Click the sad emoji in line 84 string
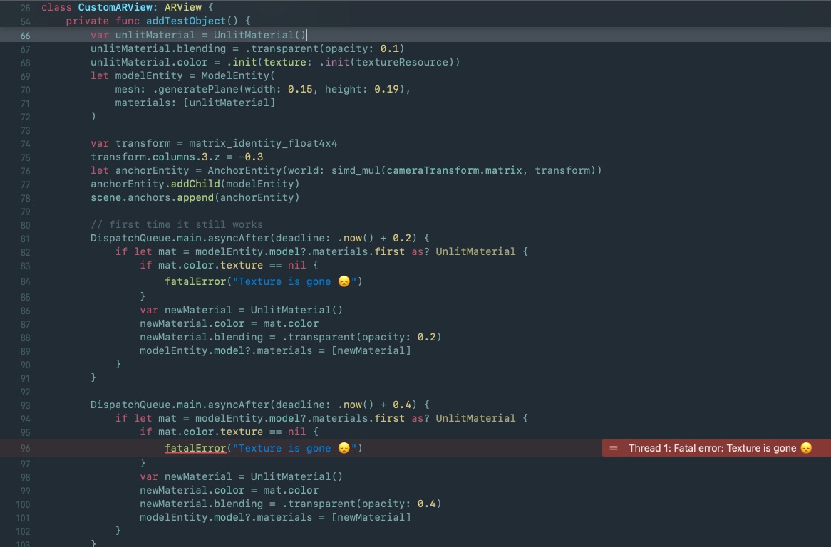831x547 pixels. coord(344,281)
